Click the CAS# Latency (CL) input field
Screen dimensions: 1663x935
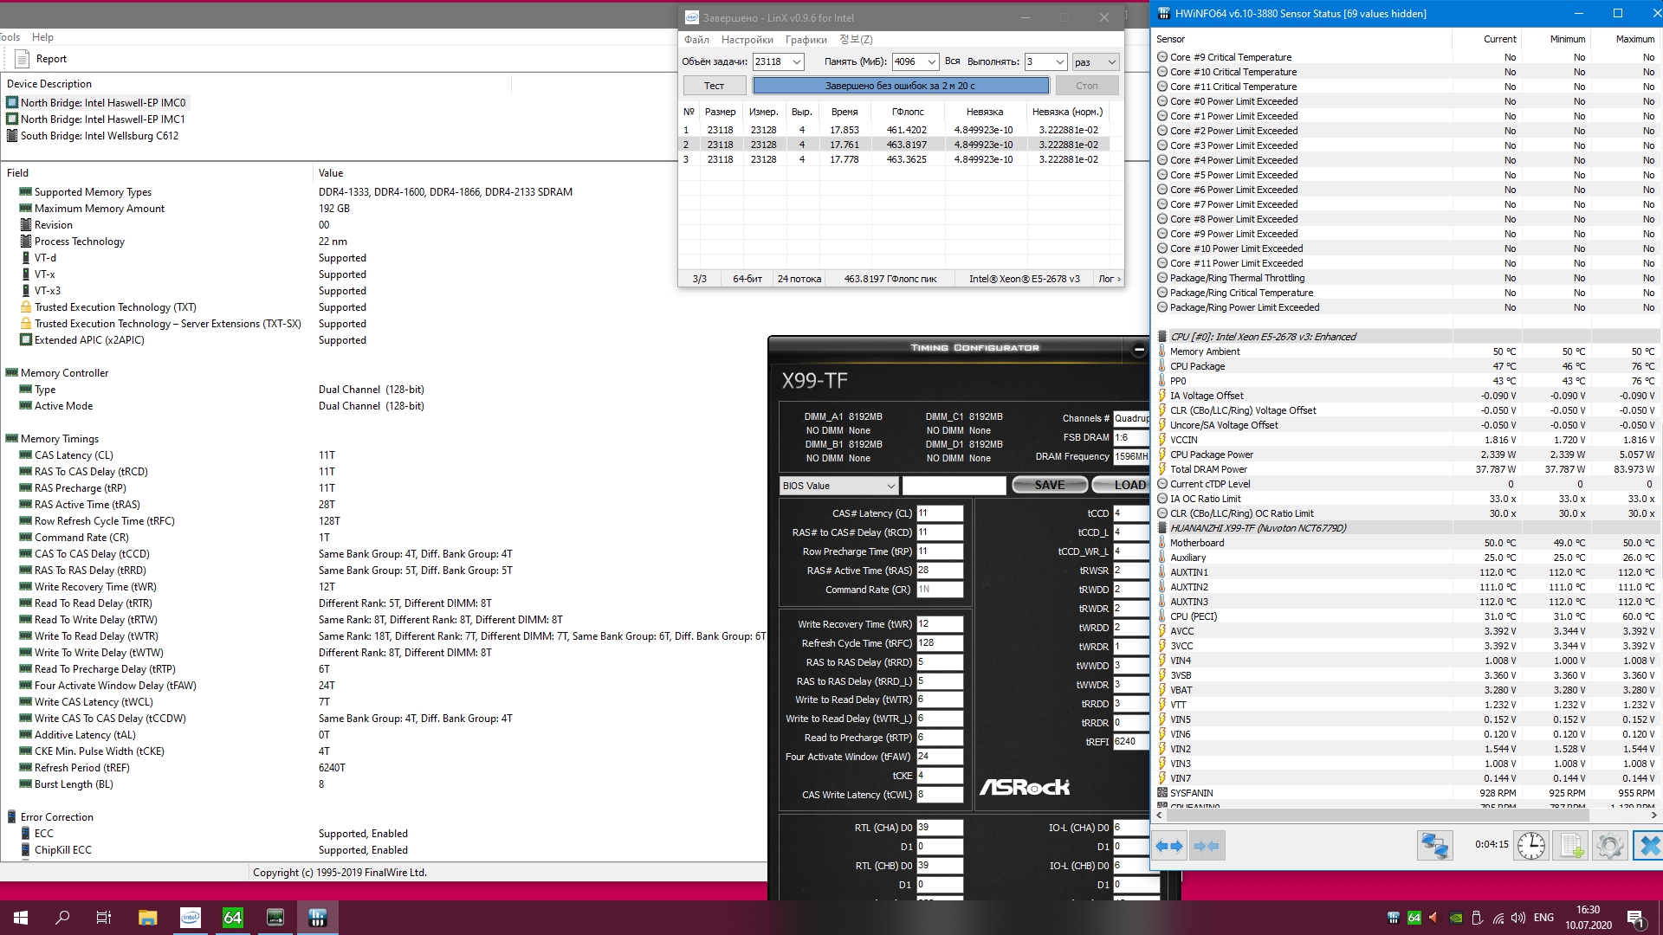coord(939,513)
